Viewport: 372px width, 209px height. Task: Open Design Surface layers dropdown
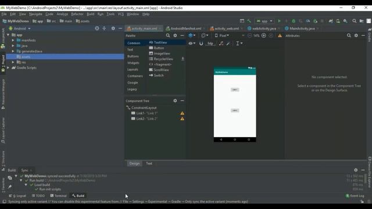(192, 35)
